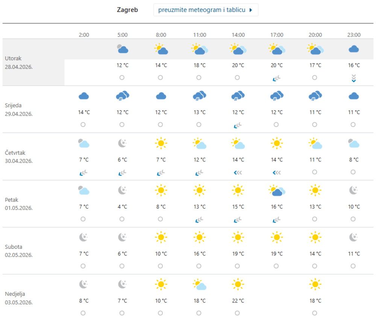Click Tuesday 17:00 wind direction arrow
This screenshot has height=321, width=376.
coord(277,78)
